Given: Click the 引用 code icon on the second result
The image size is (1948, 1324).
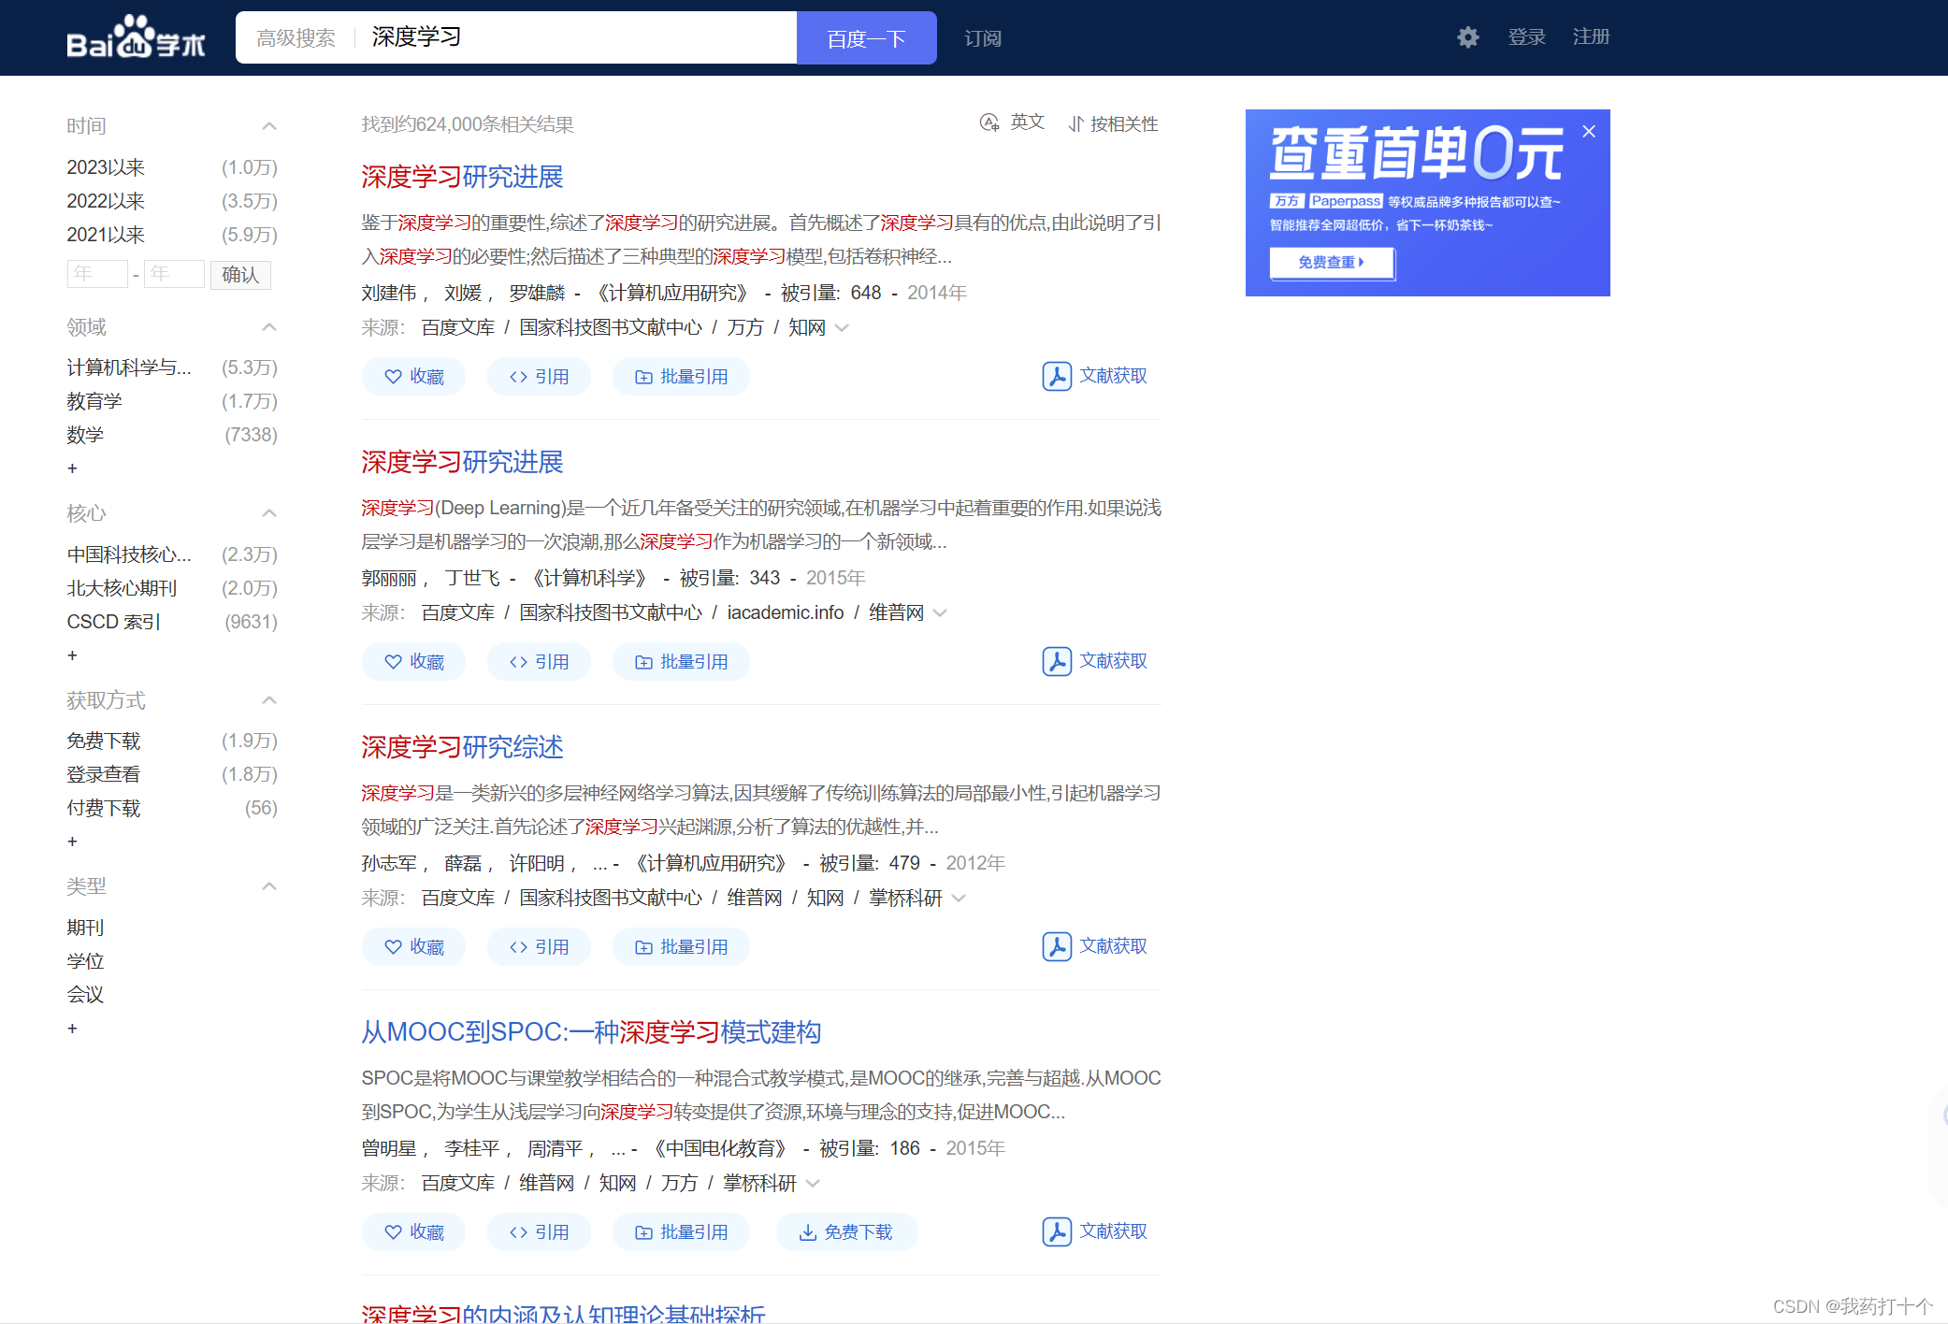Looking at the screenshot, I should pyautogui.click(x=518, y=662).
